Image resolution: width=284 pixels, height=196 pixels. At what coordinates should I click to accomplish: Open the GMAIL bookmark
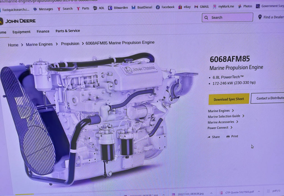coord(202,7)
